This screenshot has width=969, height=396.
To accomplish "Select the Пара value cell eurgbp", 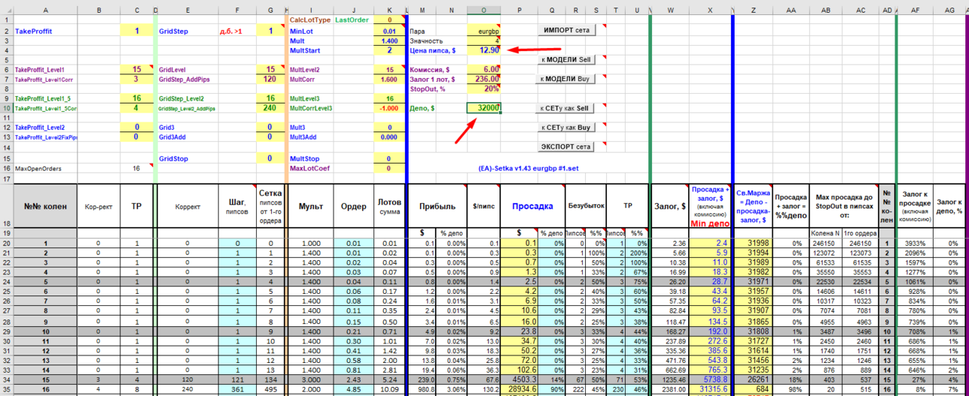I will click(483, 31).
